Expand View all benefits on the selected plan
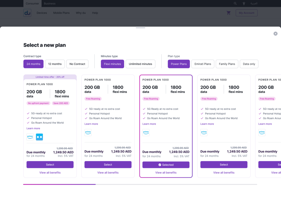 tap(166, 172)
